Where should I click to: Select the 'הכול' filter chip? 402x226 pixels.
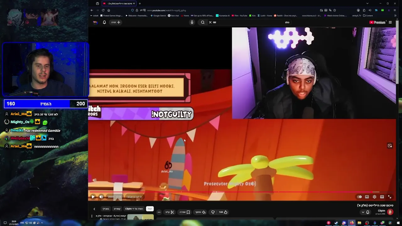coord(150,209)
